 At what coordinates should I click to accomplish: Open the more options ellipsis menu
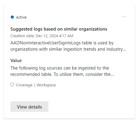(x=124, y=16)
